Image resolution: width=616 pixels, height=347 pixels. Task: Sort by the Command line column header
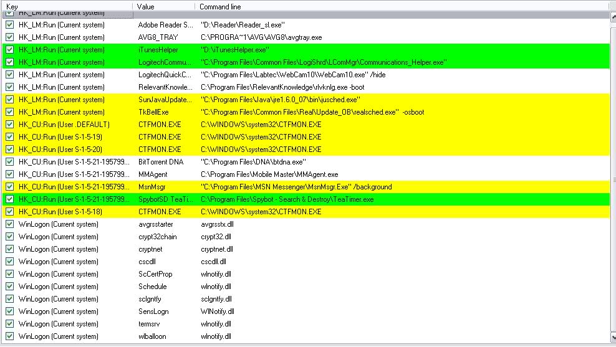tap(402, 7)
